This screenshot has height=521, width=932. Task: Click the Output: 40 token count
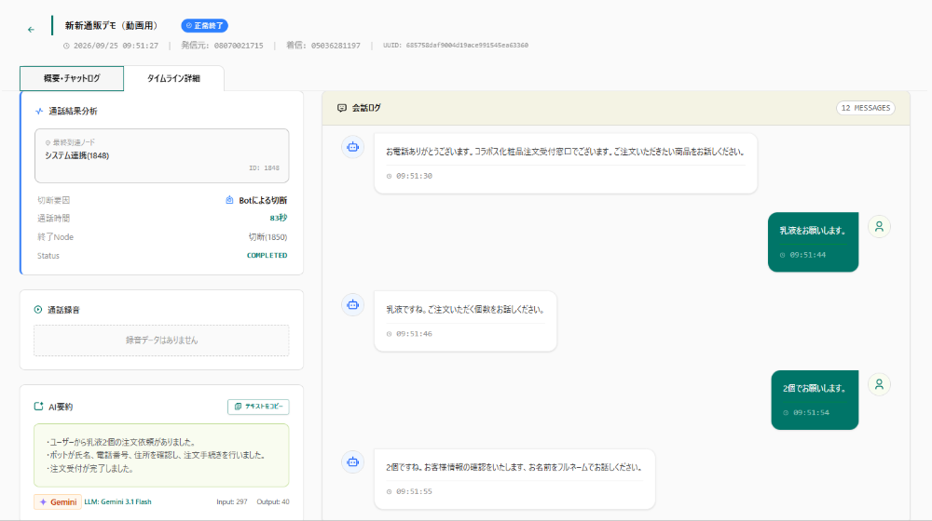coord(273,501)
